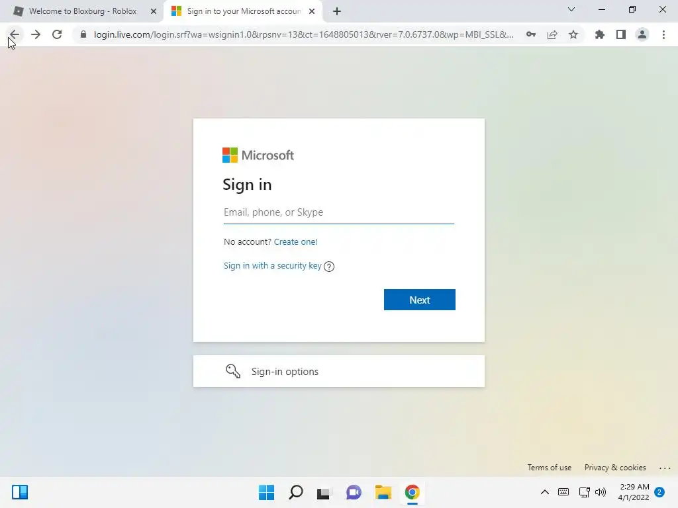Open security key help question mark
Screen dimensions: 678x508
point(329,267)
